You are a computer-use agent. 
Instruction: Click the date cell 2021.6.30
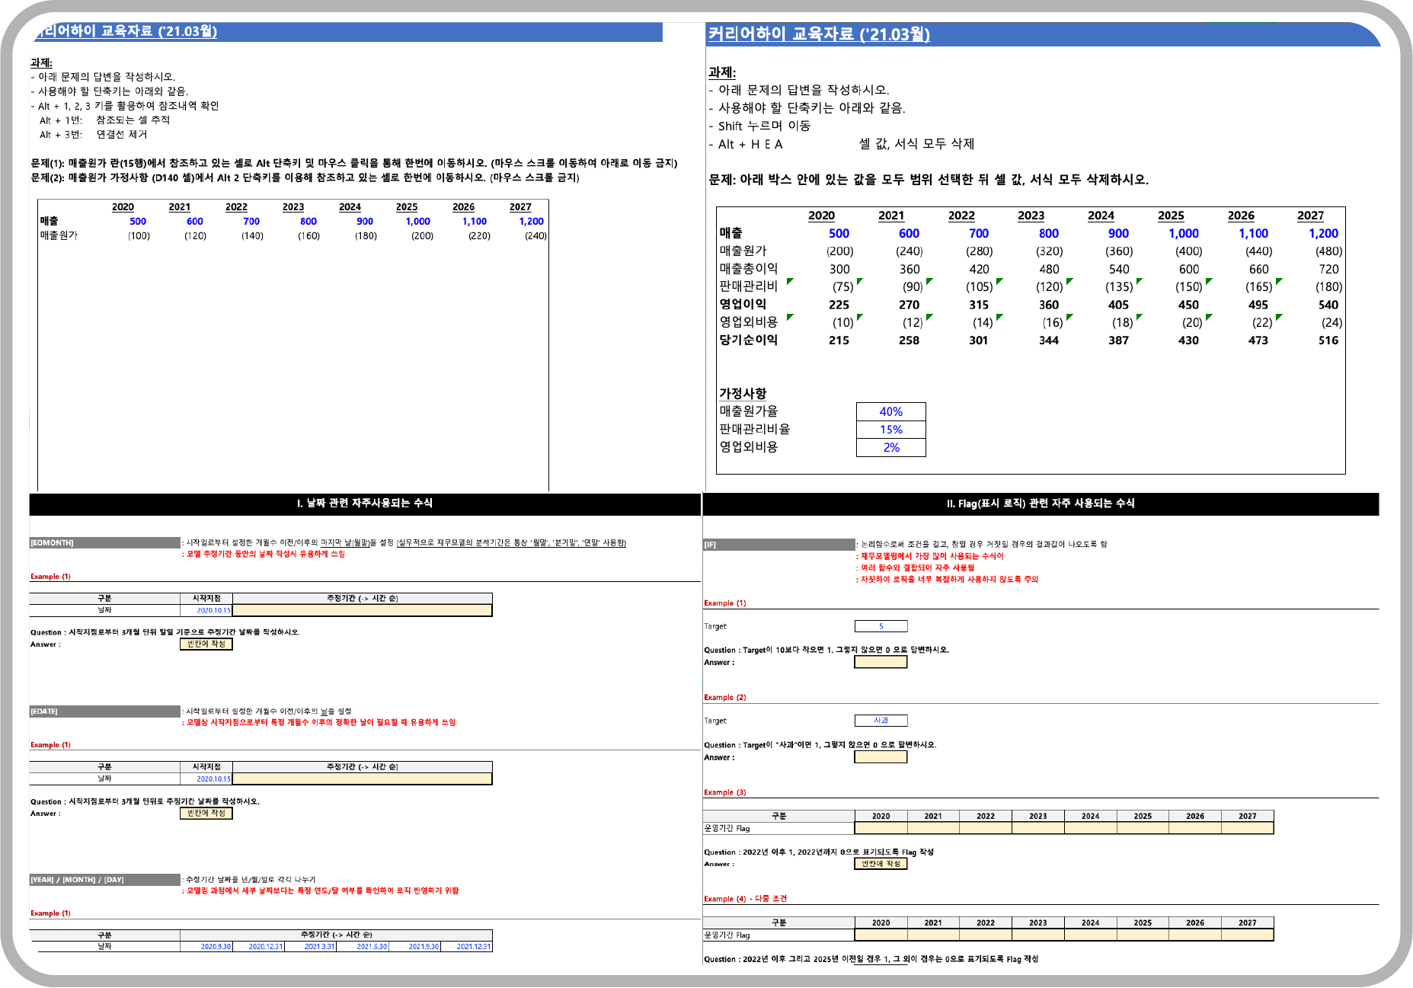pos(363,947)
